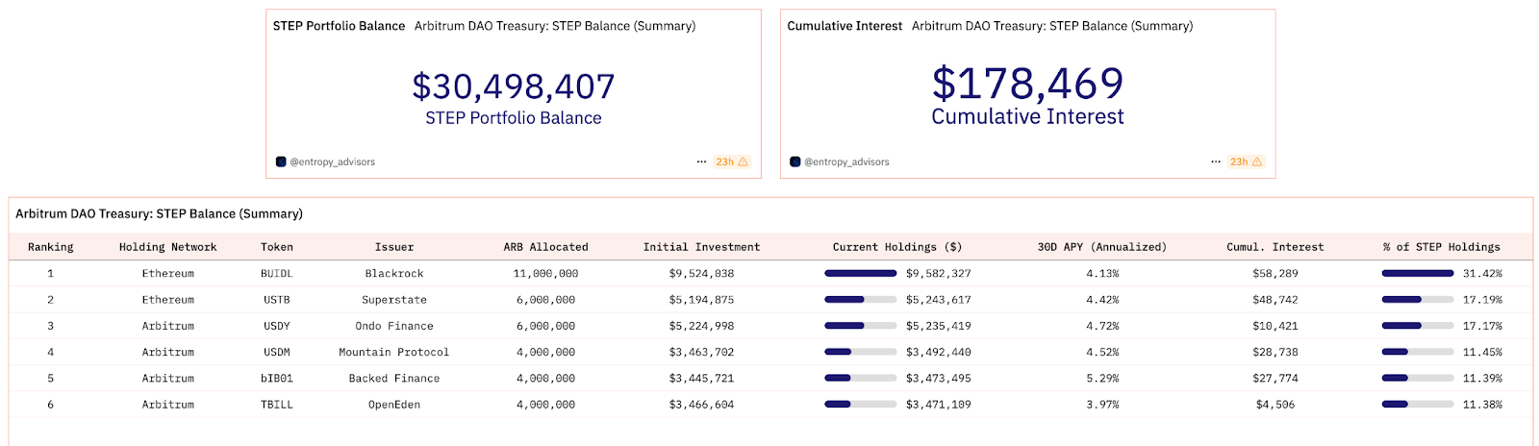Click the $178,469 Cumulative Interest value
The image size is (1539, 446).
tap(1027, 84)
